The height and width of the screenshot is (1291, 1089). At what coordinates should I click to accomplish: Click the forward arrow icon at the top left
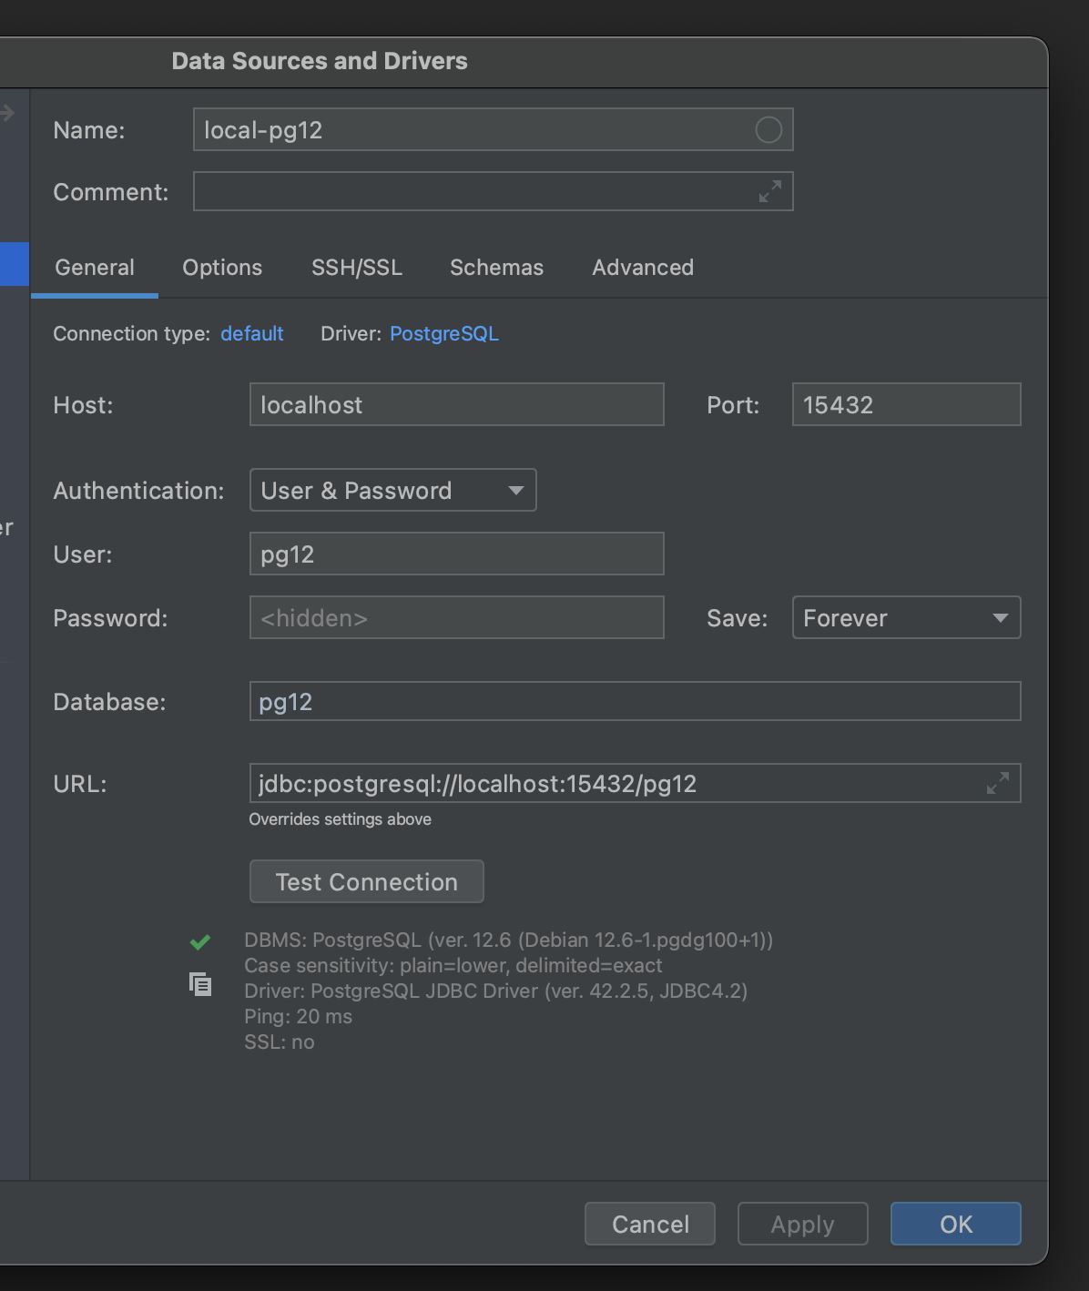point(7,113)
